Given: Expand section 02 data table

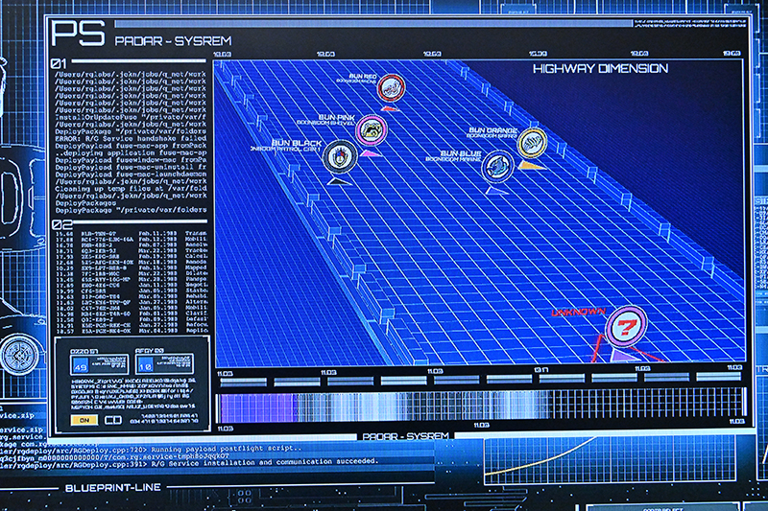Looking at the screenshot, I should click(59, 224).
